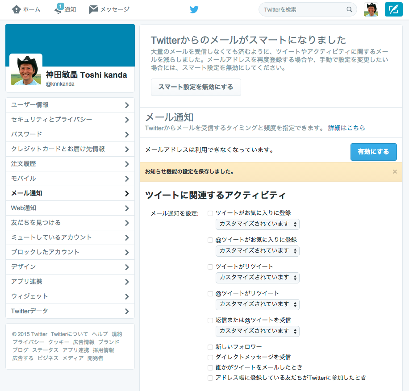Open the messages envelope icon
The height and width of the screenshot is (391, 409).
tap(93, 9)
